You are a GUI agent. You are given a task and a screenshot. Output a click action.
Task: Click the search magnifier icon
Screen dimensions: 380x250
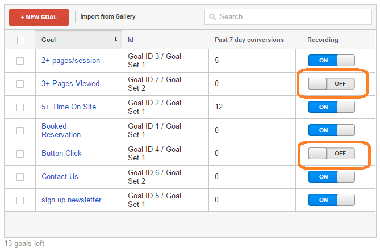[x=212, y=17]
